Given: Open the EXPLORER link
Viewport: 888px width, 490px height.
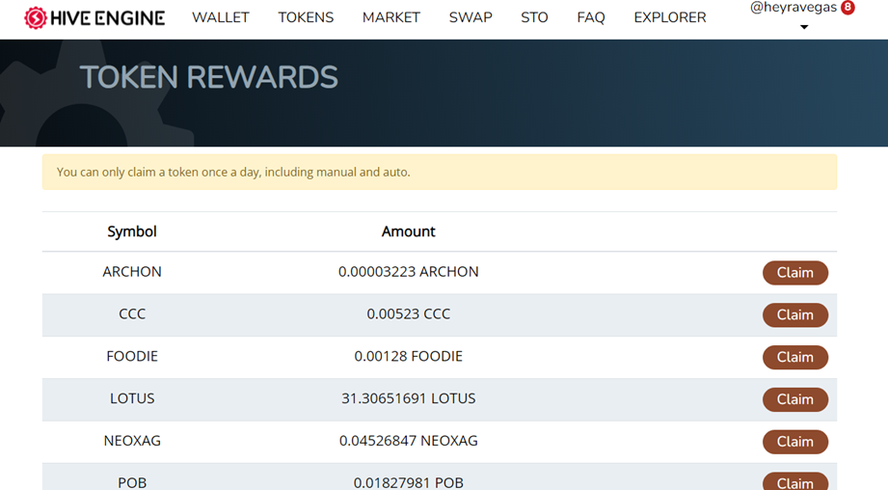Looking at the screenshot, I should point(670,17).
